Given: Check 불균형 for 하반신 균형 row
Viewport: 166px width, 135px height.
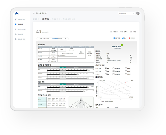Looking at the screenshot, I should click(126, 71).
